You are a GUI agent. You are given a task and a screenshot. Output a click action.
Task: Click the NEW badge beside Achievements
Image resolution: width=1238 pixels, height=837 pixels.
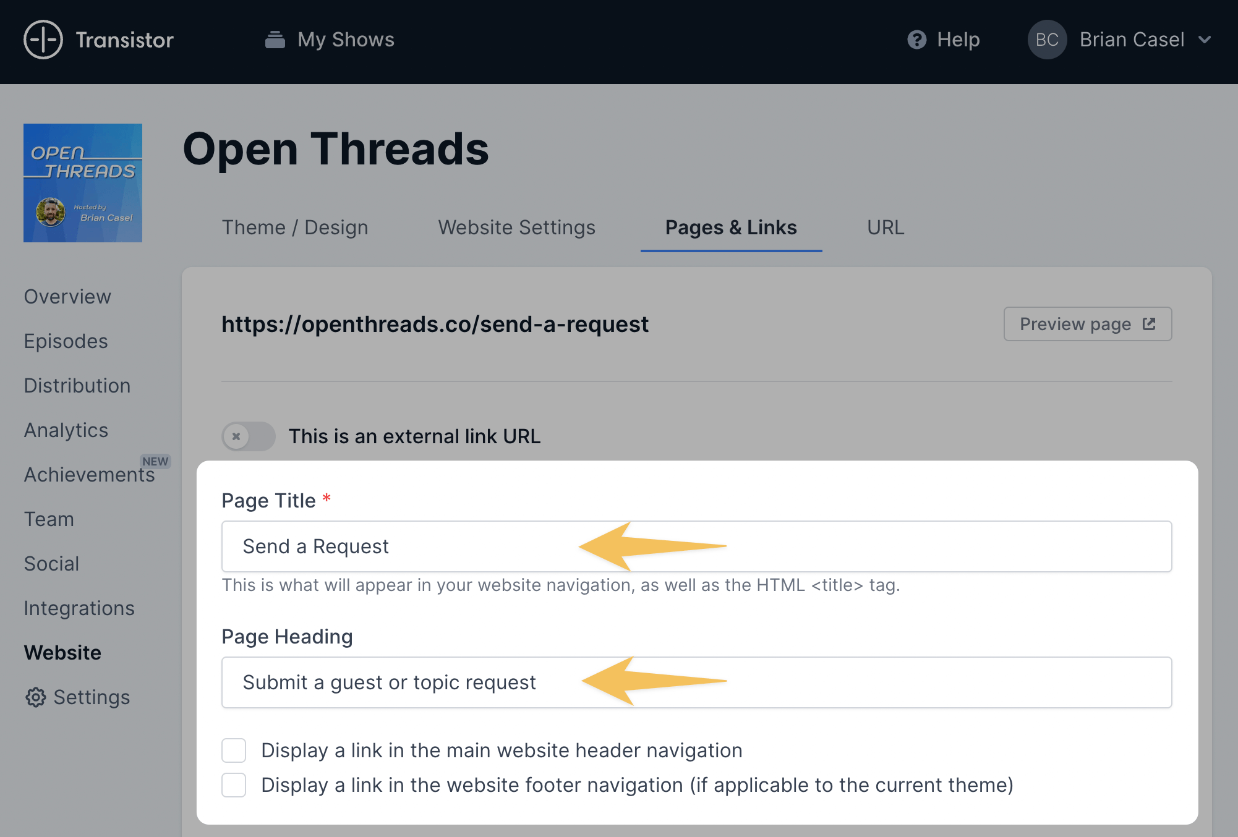click(x=155, y=461)
